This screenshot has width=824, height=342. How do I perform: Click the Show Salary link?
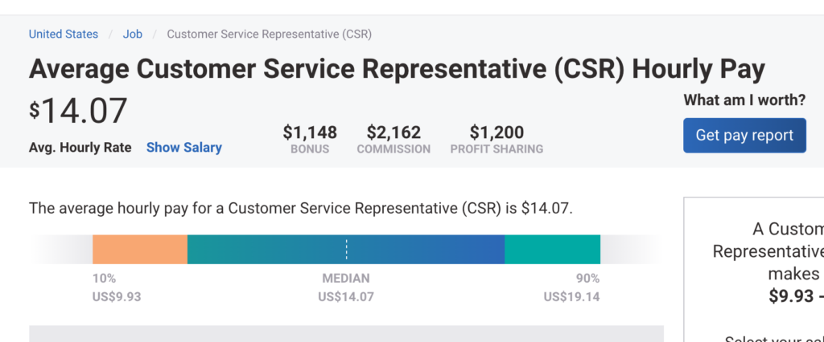[183, 148]
